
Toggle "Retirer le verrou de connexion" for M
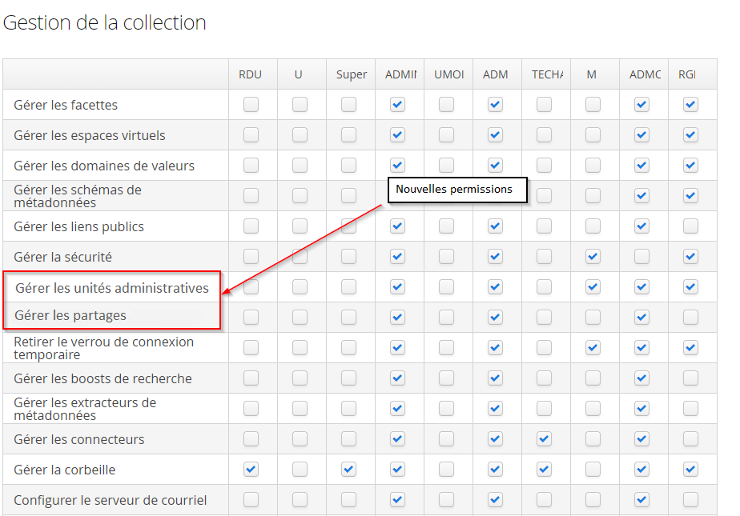(593, 347)
